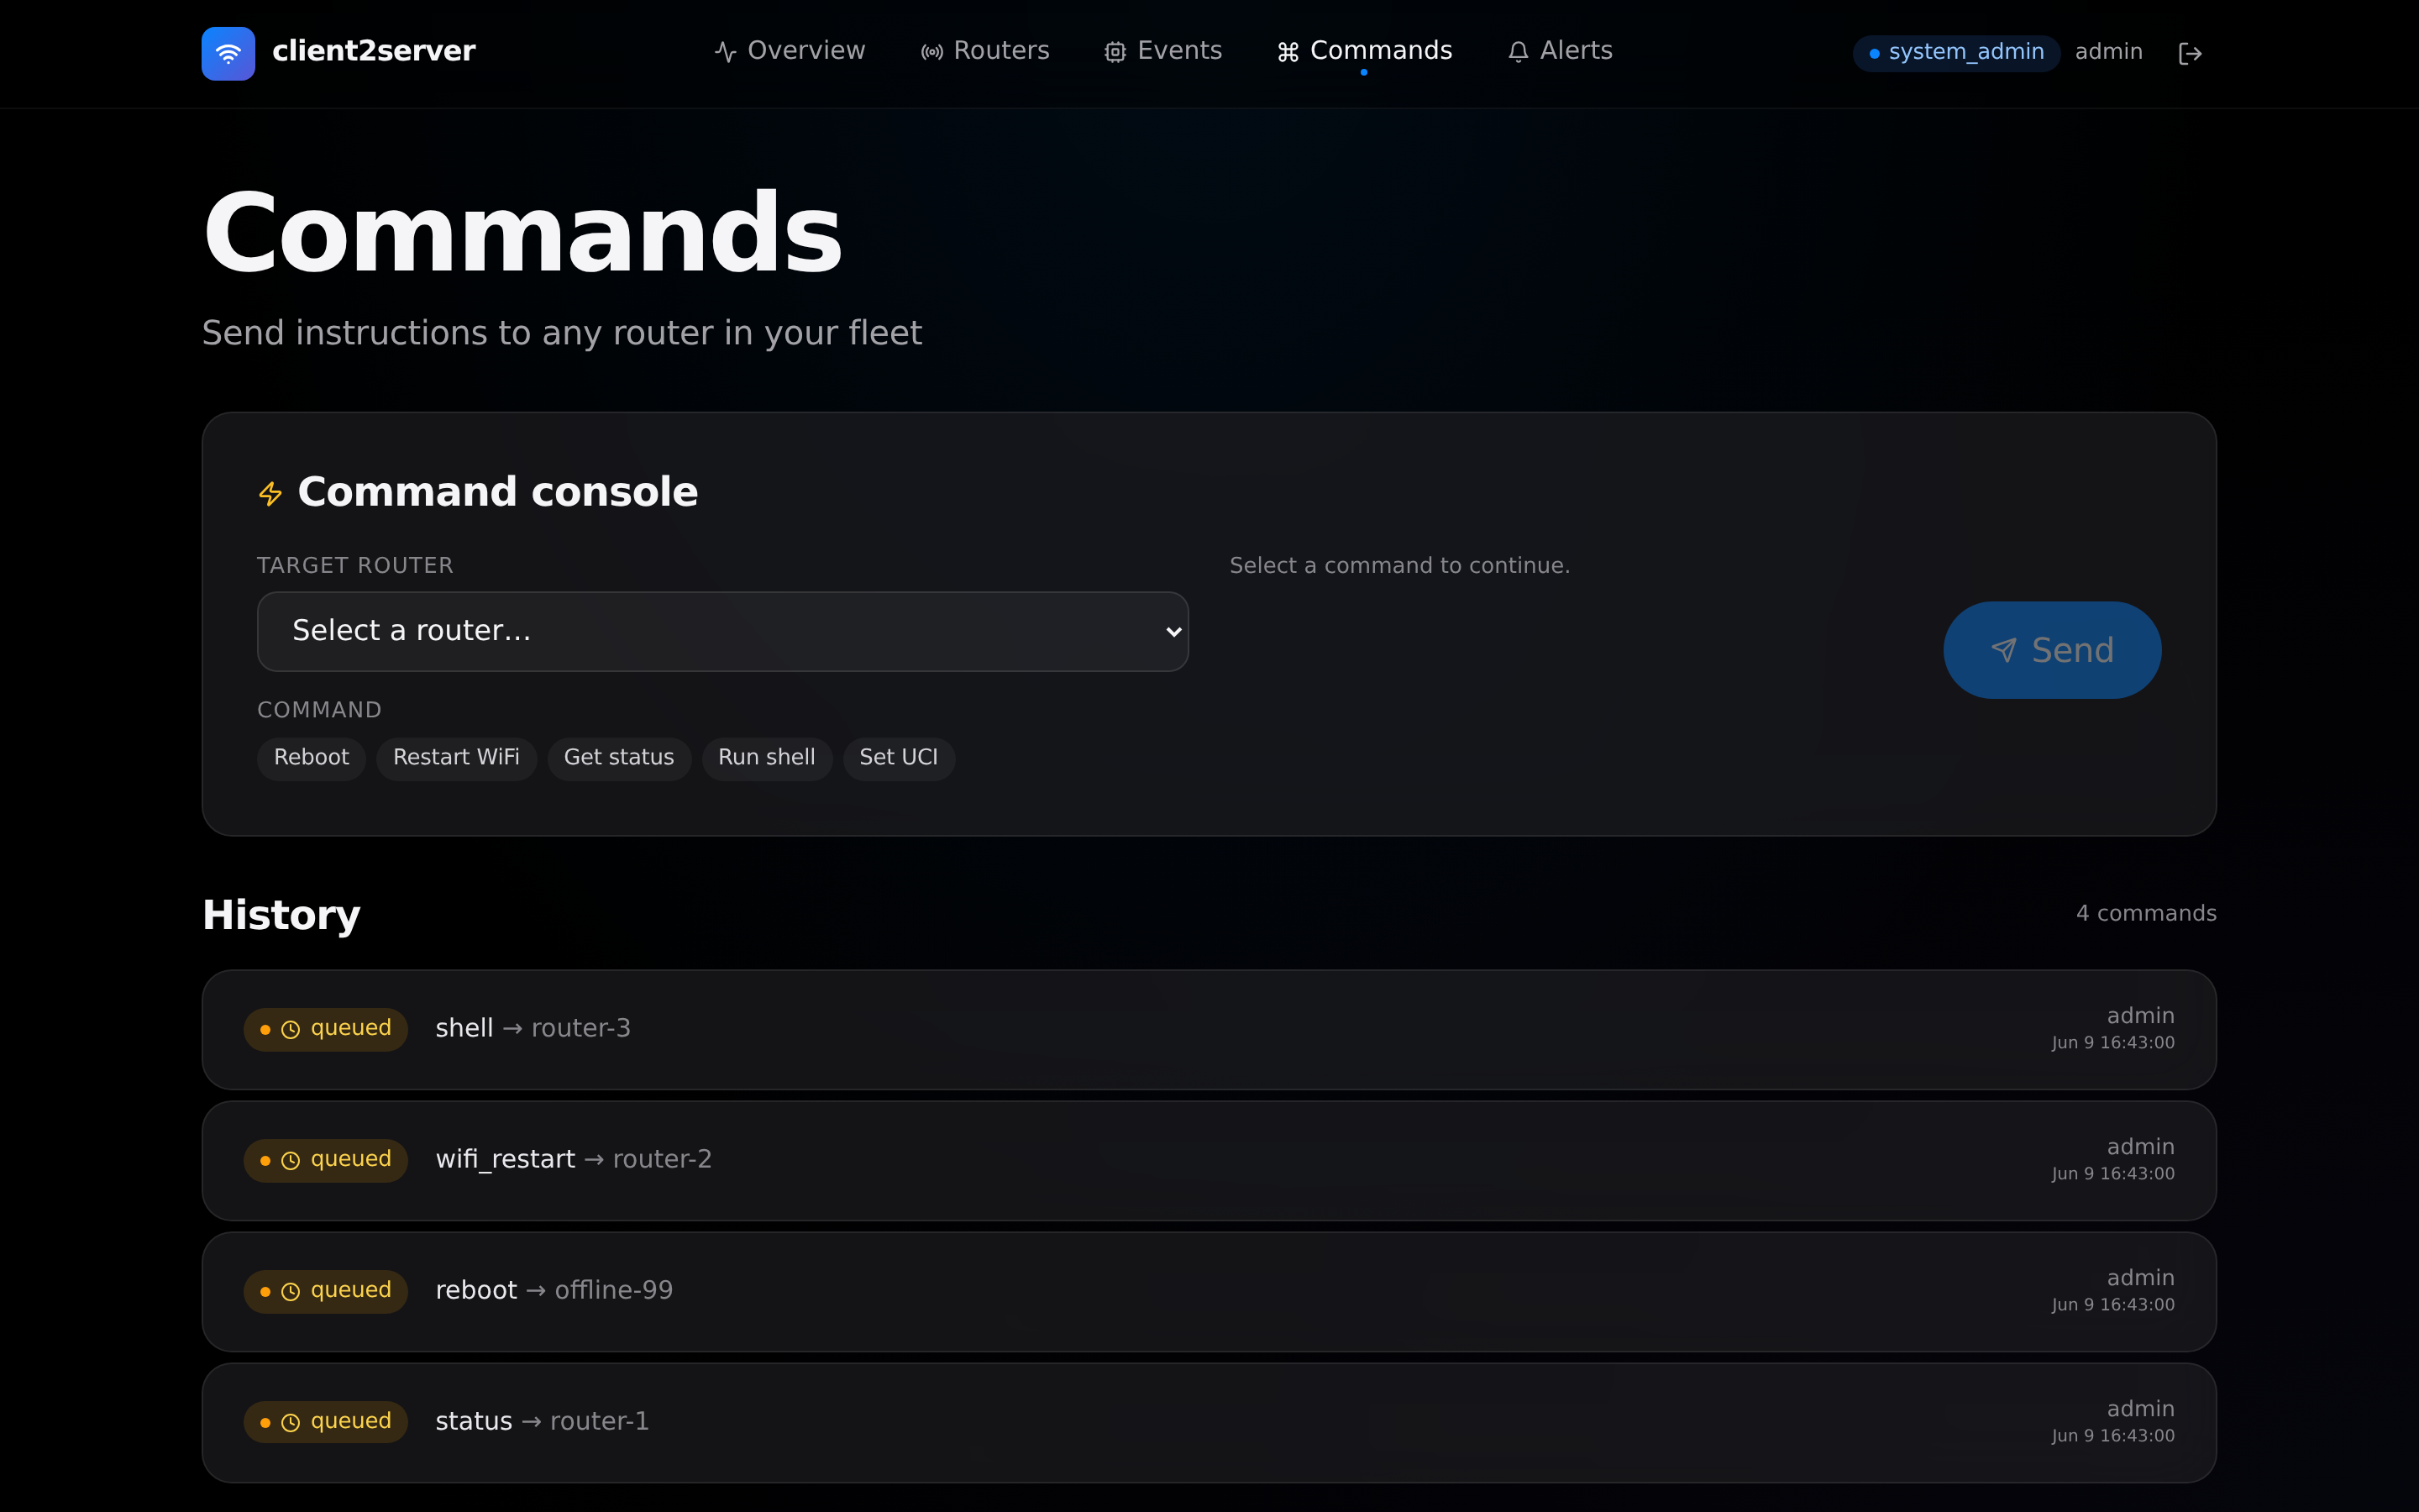Choose the Reboot command chip

(x=312, y=758)
